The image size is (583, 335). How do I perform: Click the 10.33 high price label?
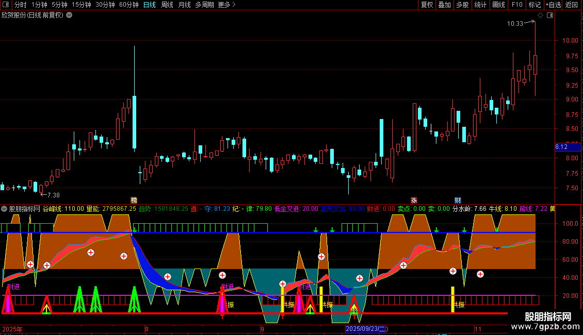tap(515, 23)
